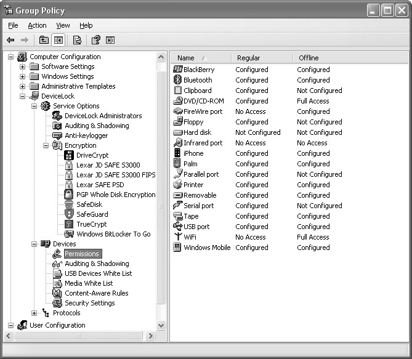Select Lexar SAFE PSD tree item
412x359 pixels.
click(x=100, y=185)
